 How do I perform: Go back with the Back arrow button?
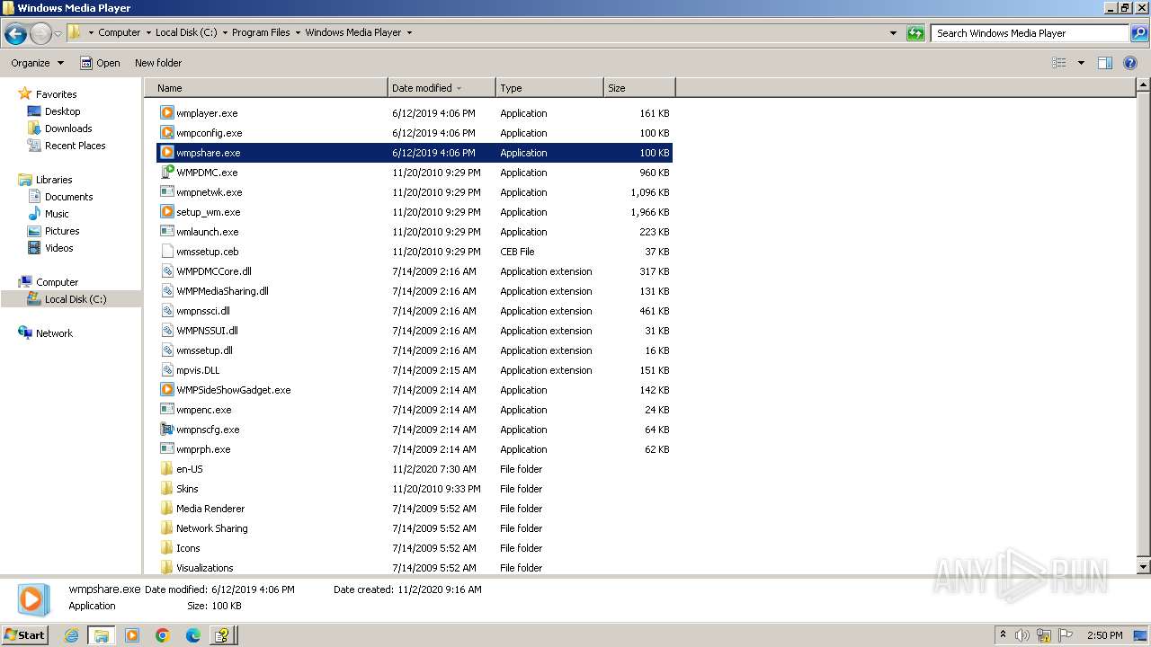coord(15,33)
